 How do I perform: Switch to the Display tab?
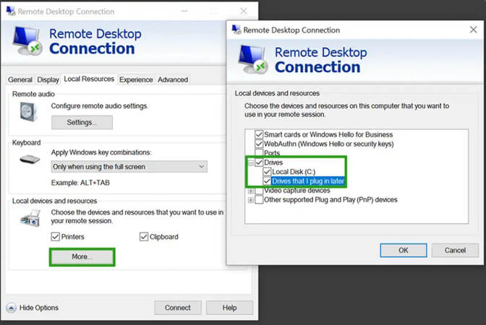pyautogui.click(x=48, y=79)
